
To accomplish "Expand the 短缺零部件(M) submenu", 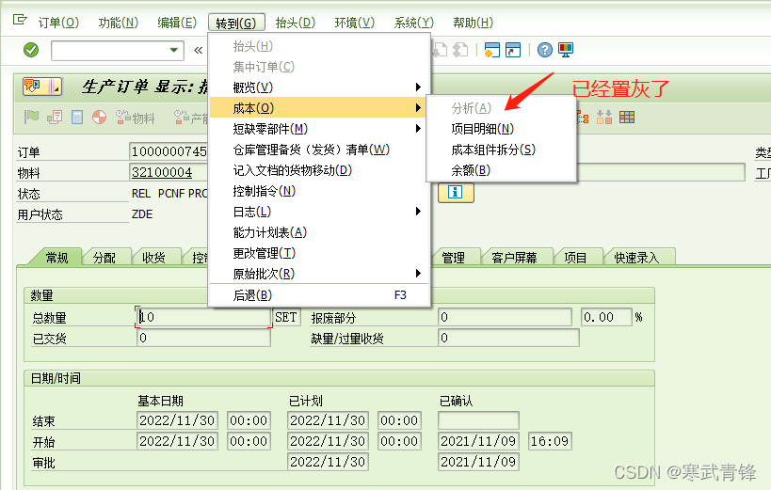I will 320,129.
